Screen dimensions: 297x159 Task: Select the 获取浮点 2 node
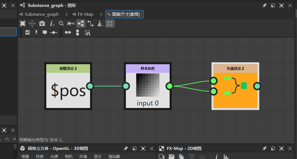point(68,86)
